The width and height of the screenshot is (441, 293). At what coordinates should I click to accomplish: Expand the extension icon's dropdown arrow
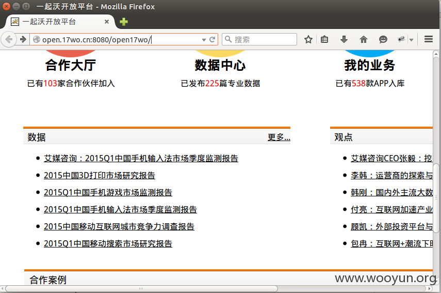411,40
